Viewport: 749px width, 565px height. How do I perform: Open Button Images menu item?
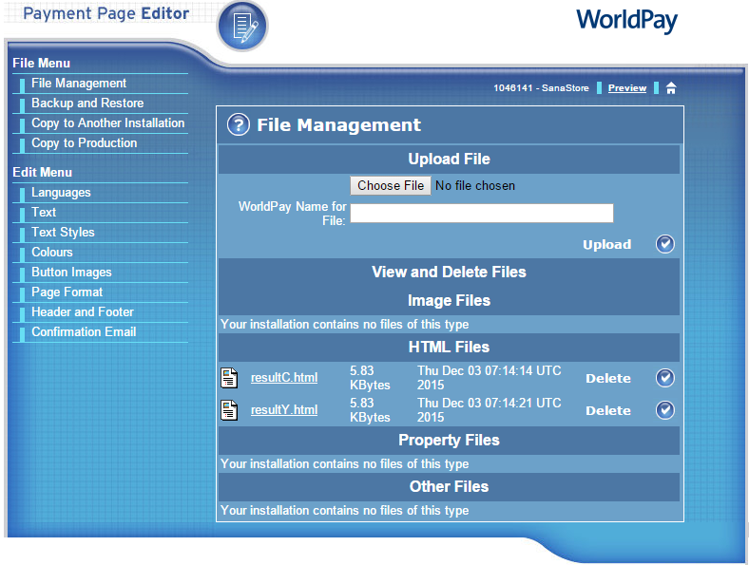point(71,272)
